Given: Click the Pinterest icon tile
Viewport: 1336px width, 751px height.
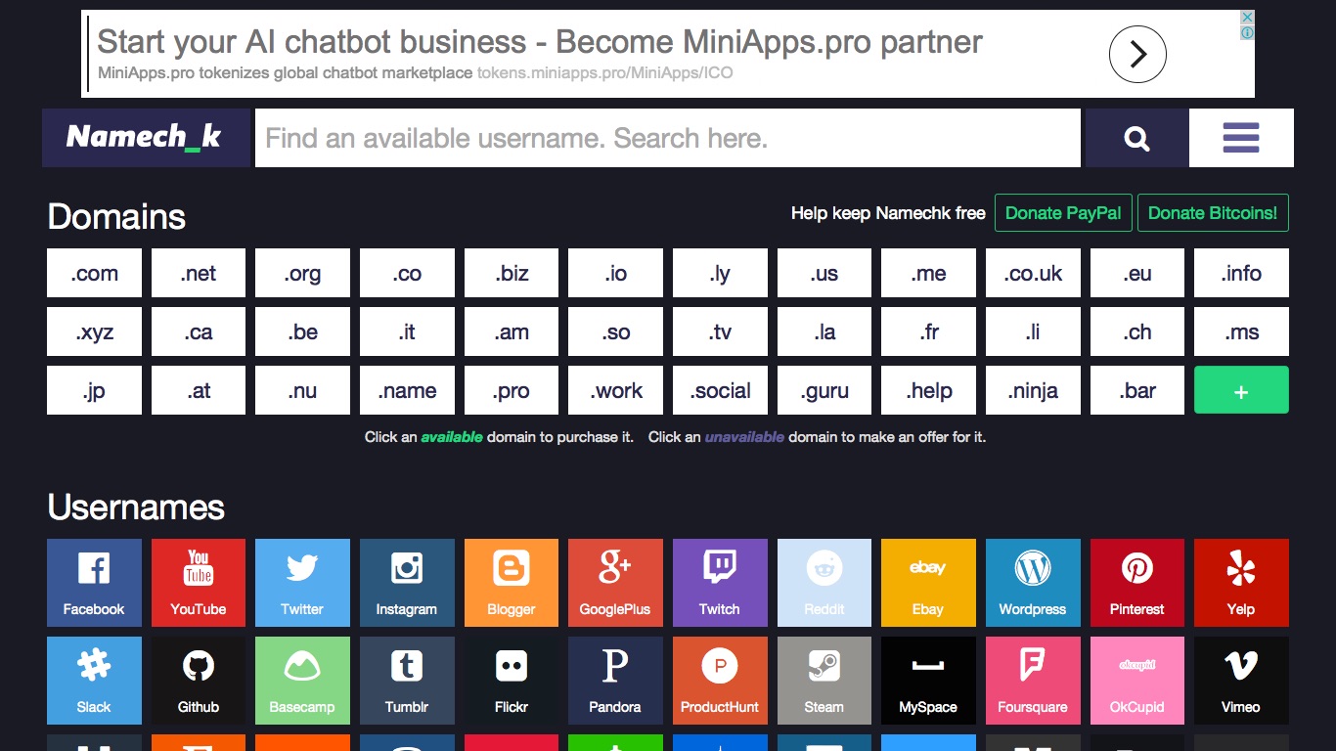Looking at the screenshot, I should (1136, 583).
